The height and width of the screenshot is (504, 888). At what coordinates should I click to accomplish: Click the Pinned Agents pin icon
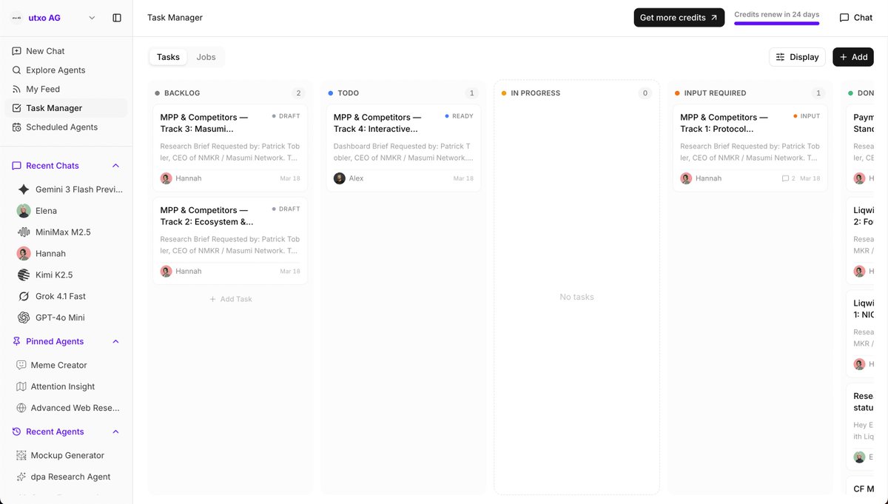[17, 341]
